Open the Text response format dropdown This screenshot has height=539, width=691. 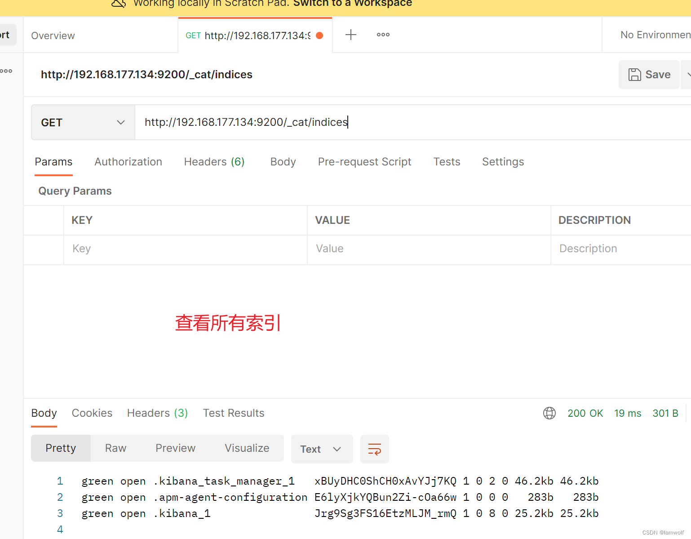coord(322,449)
